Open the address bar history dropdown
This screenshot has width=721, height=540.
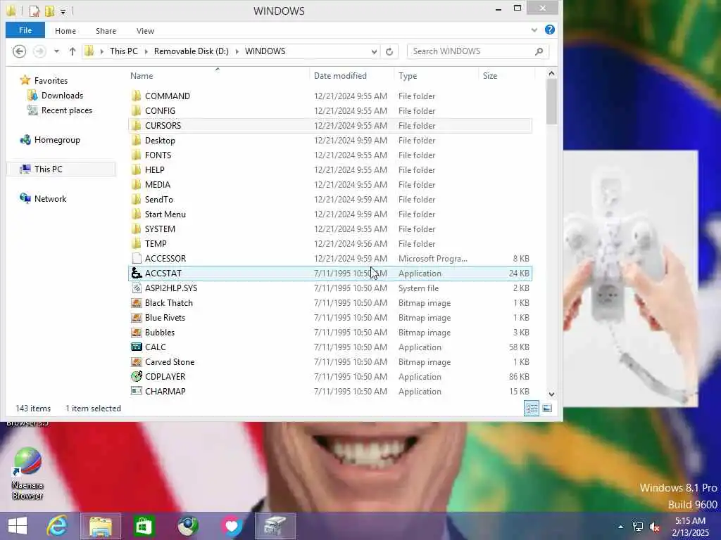(x=374, y=51)
